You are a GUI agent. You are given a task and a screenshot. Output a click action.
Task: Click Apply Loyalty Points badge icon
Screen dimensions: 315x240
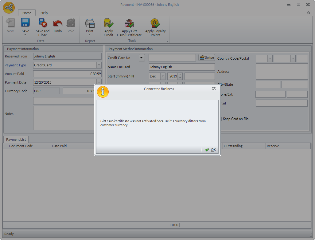tap(155, 23)
